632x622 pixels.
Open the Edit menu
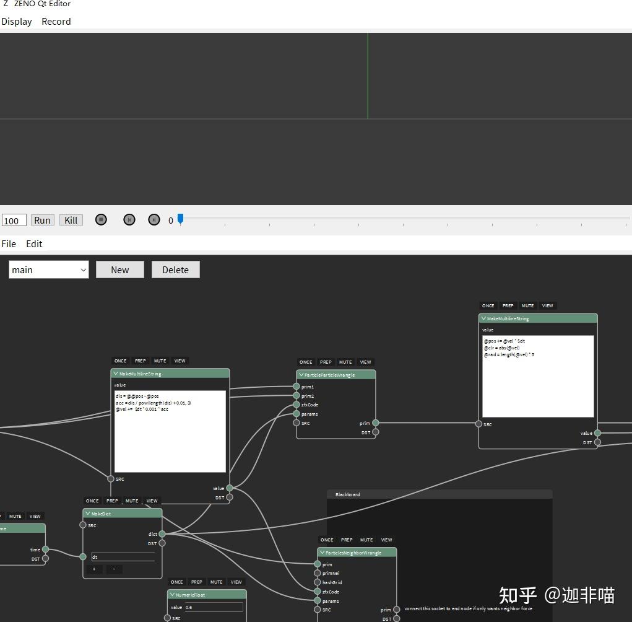click(x=34, y=243)
